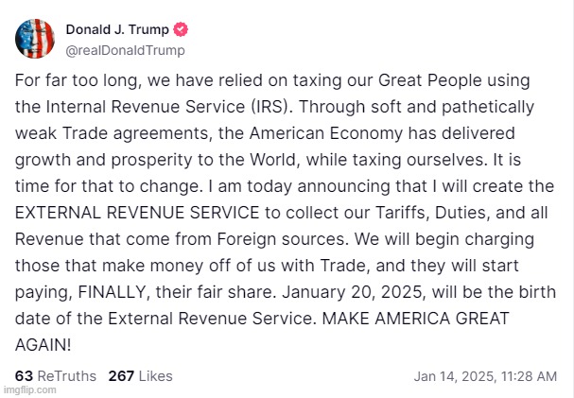Screen dimensions: 574x398
Task: Click the January 20, 2025 date text
Action: click(x=352, y=292)
